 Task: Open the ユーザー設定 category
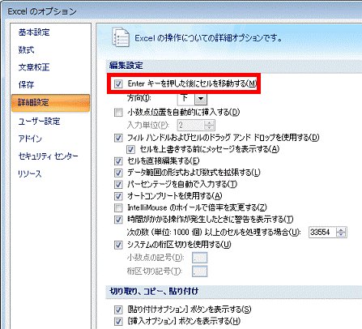[x=39, y=122]
